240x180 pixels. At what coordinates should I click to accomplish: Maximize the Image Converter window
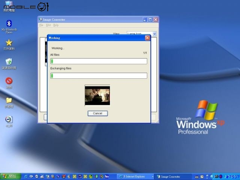(150, 19)
